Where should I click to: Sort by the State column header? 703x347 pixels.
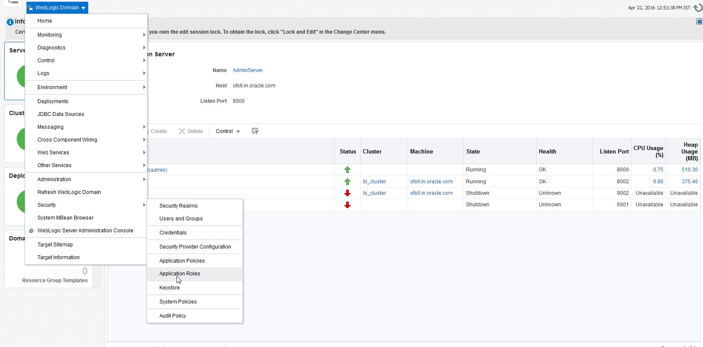(500, 152)
